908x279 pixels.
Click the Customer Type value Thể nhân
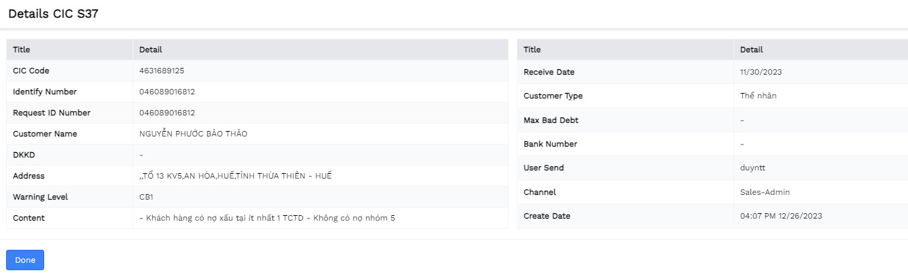click(x=758, y=96)
